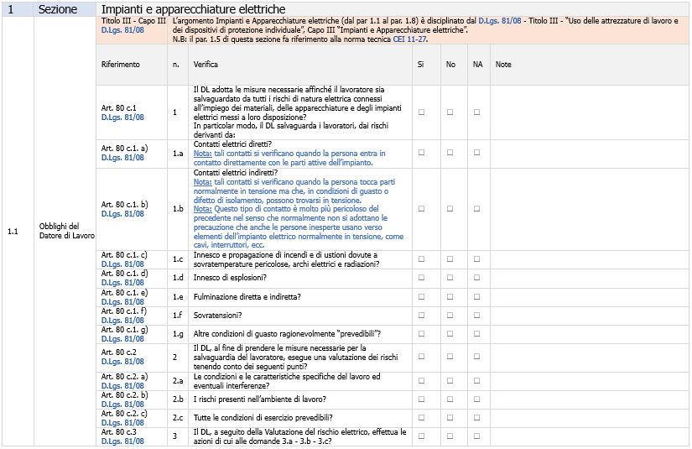Click the Note cell for Contatti elettrici indiretti
This screenshot has height=449, width=692.
click(x=589, y=208)
